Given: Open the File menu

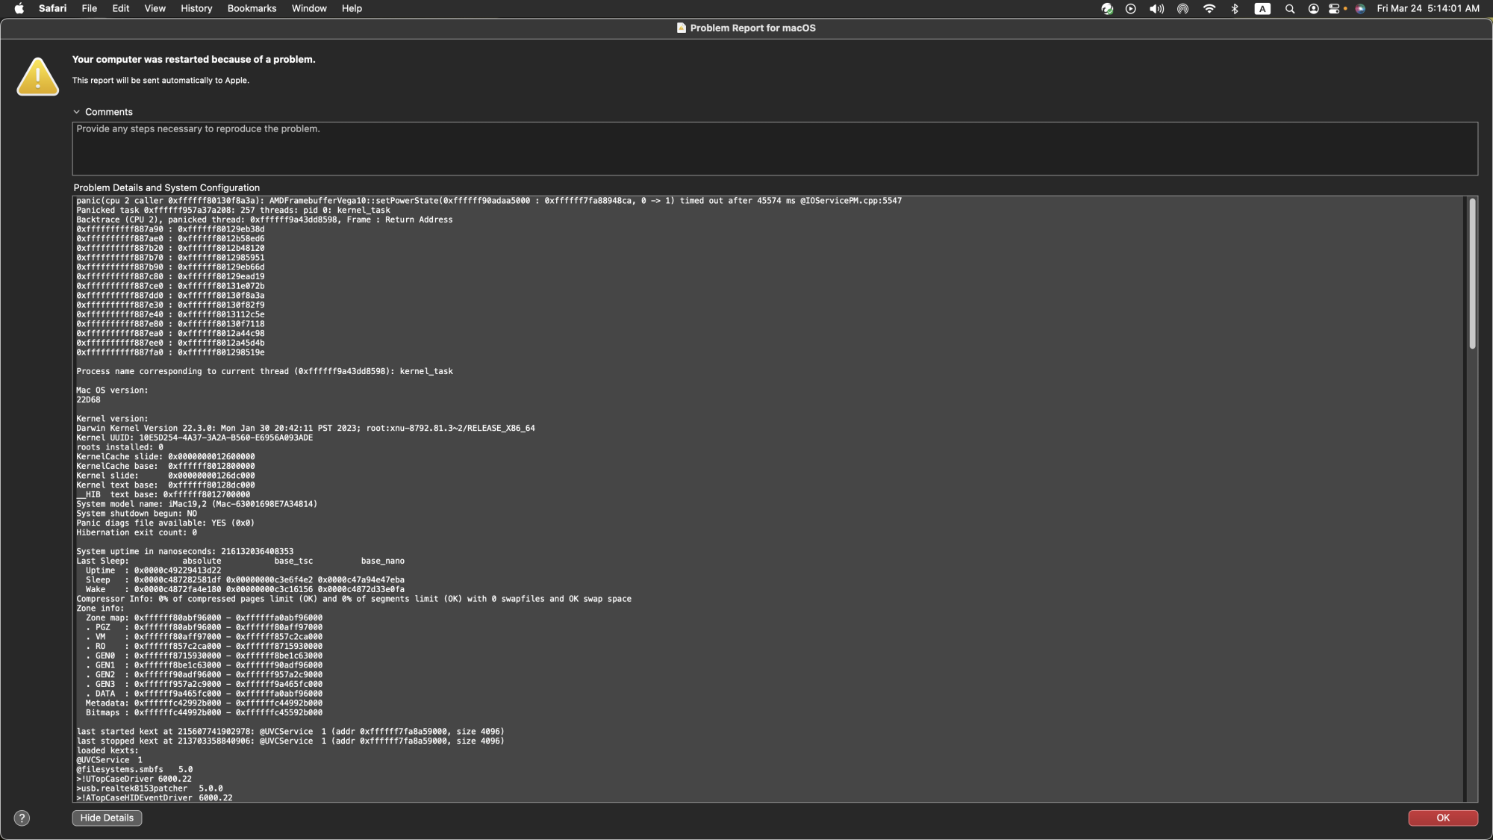Looking at the screenshot, I should point(90,8).
